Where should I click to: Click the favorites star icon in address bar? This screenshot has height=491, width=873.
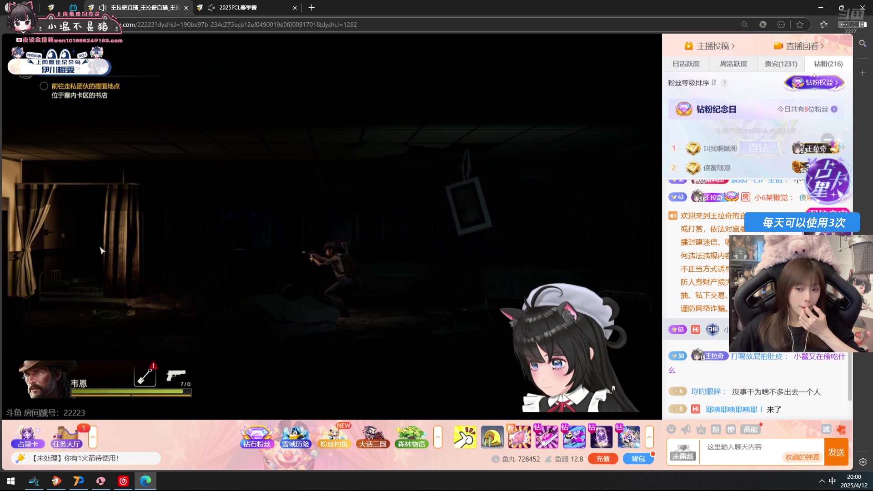[x=800, y=25]
